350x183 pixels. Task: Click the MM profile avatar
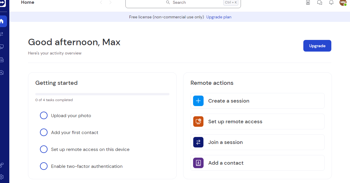343,2
